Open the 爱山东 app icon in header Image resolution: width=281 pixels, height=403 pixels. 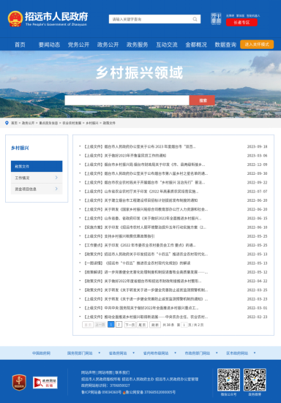[x=216, y=19]
